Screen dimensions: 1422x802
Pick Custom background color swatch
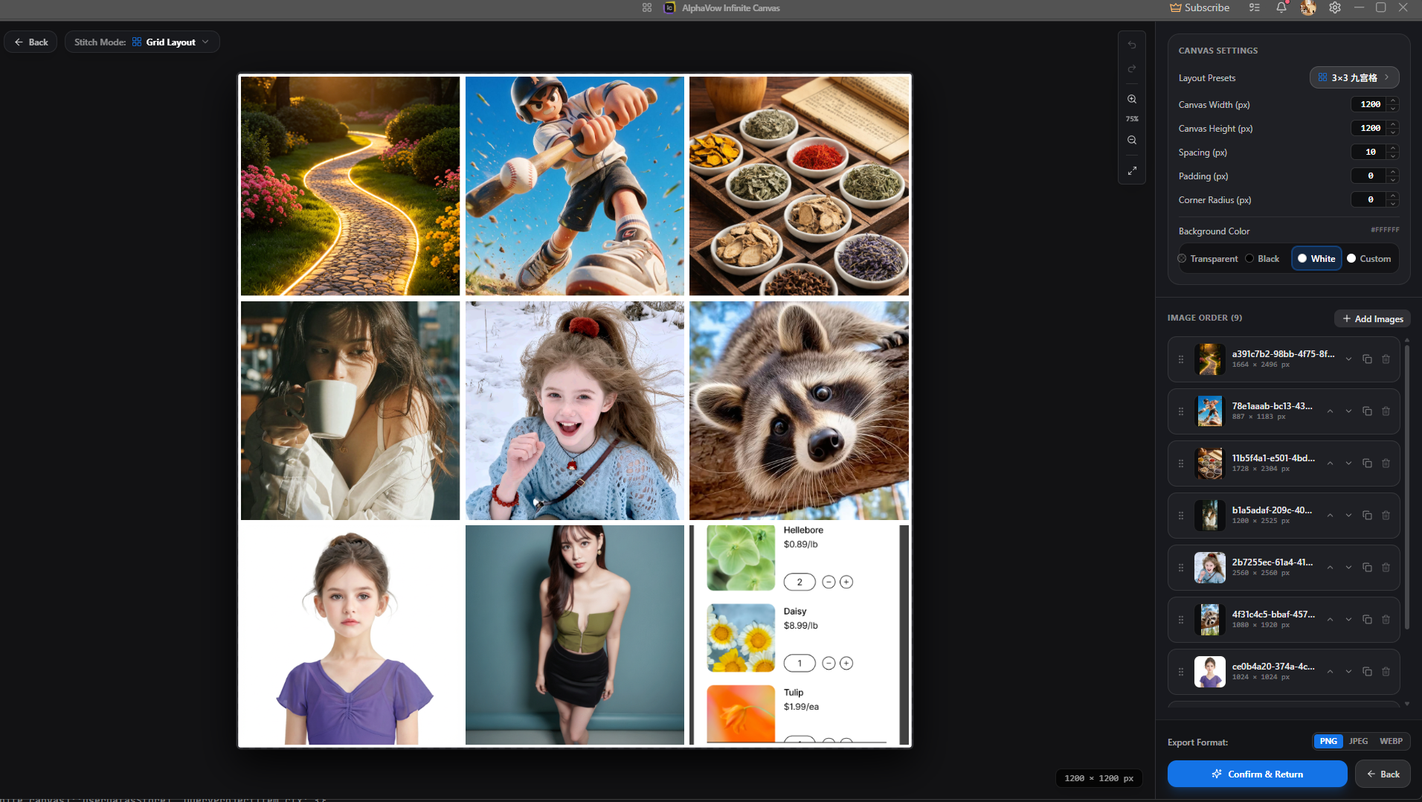[1368, 259]
